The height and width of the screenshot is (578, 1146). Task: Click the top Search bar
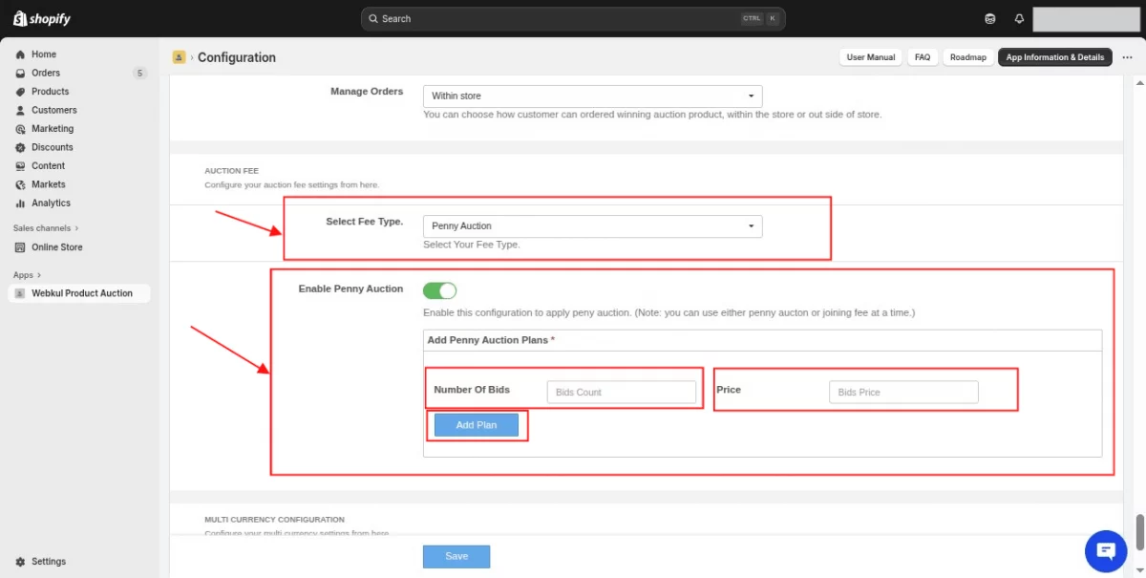tap(572, 18)
